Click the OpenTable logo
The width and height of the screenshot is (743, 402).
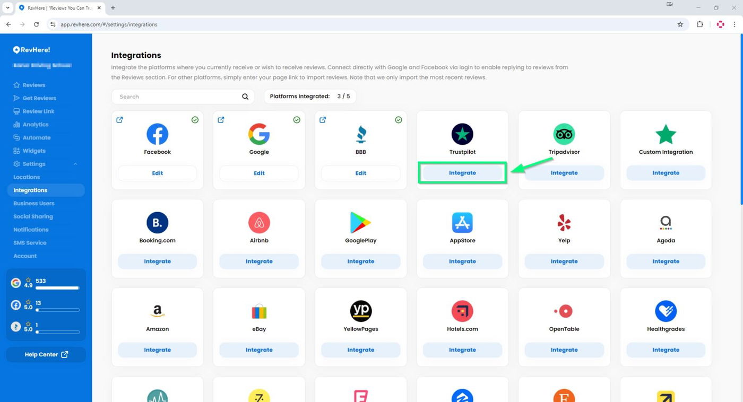point(563,311)
